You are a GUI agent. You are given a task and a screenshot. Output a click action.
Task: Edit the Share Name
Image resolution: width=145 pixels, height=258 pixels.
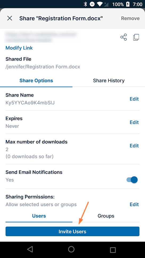coord(134,99)
